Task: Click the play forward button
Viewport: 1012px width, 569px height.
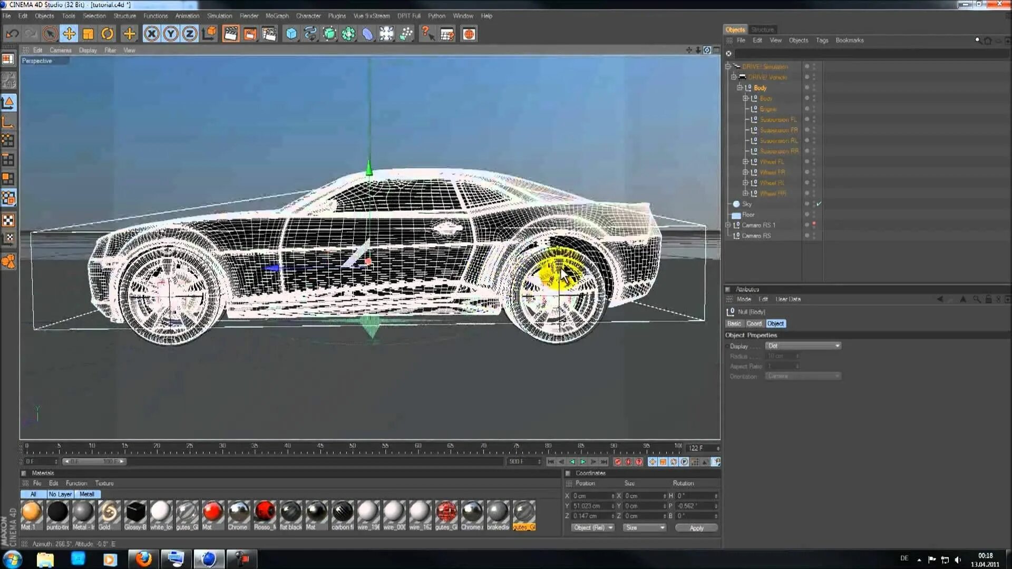Action: [583, 462]
